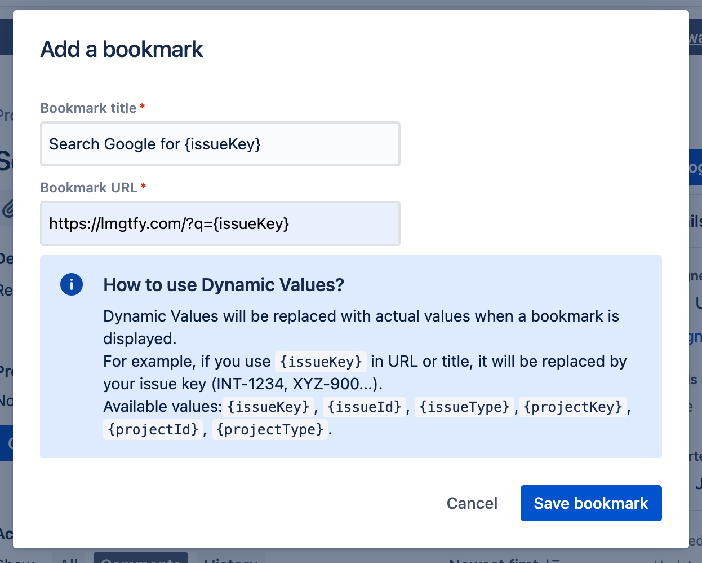Cancel the Add a bookmark dialog

click(472, 503)
